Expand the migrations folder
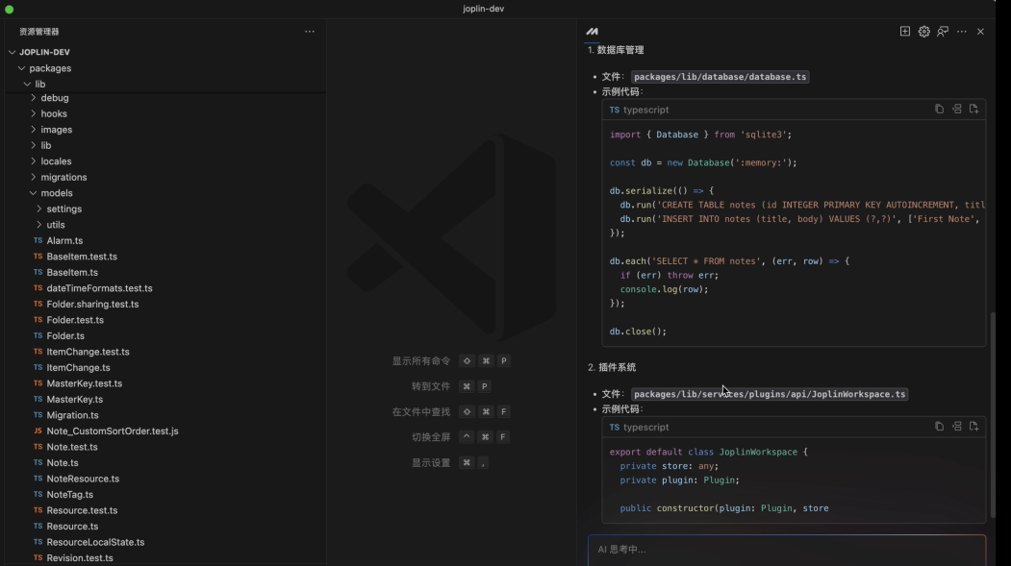The width and height of the screenshot is (1011, 566). 63,177
